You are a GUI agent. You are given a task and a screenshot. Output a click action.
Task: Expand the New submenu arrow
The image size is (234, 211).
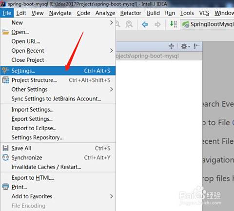tap(111, 22)
